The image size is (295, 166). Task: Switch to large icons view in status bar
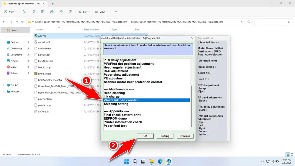coord(292,154)
